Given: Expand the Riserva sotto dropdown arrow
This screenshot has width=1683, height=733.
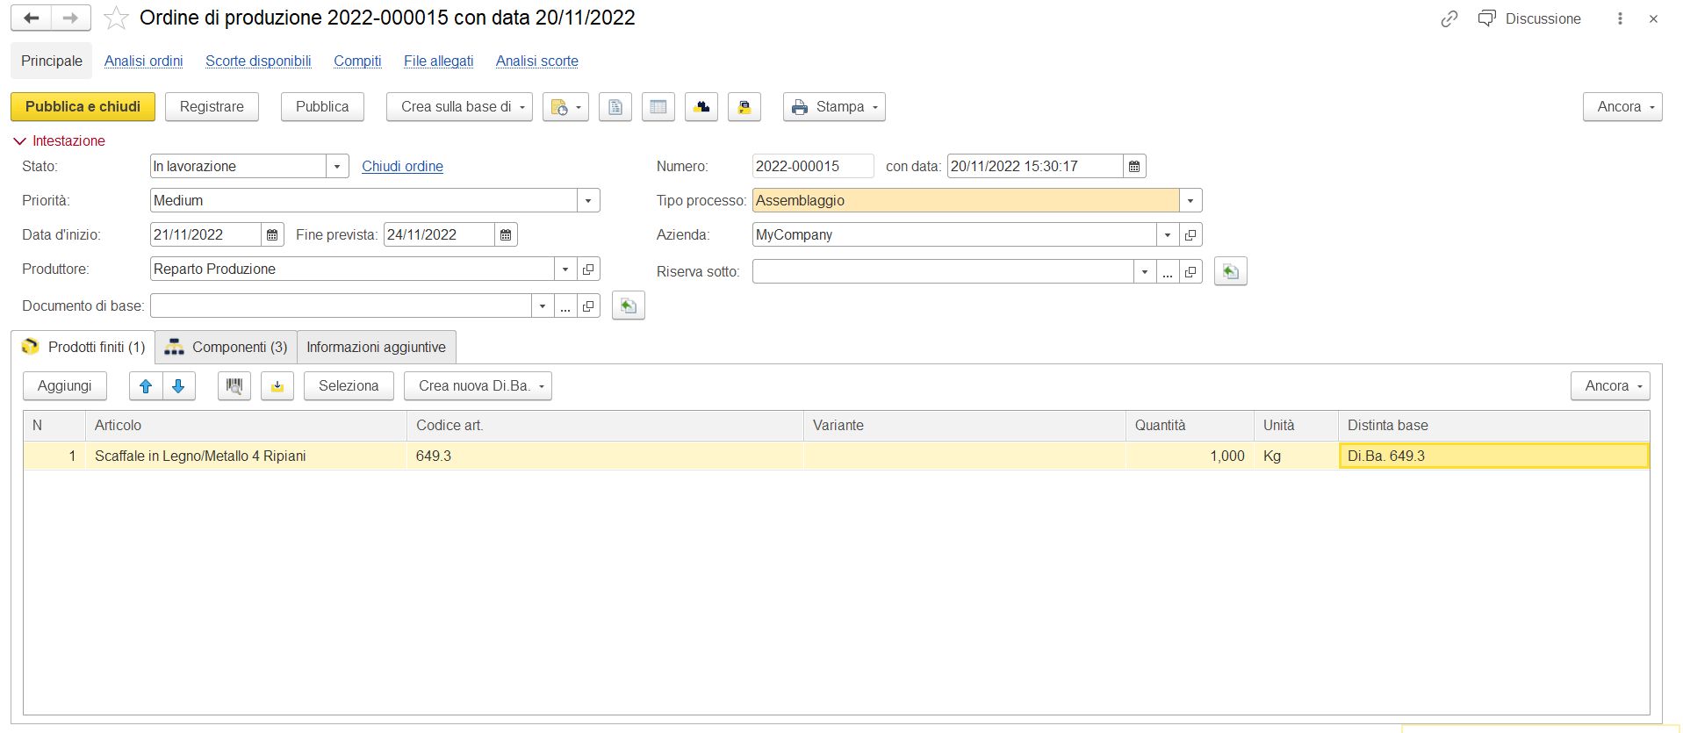Looking at the screenshot, I should tap(1145, 271).
